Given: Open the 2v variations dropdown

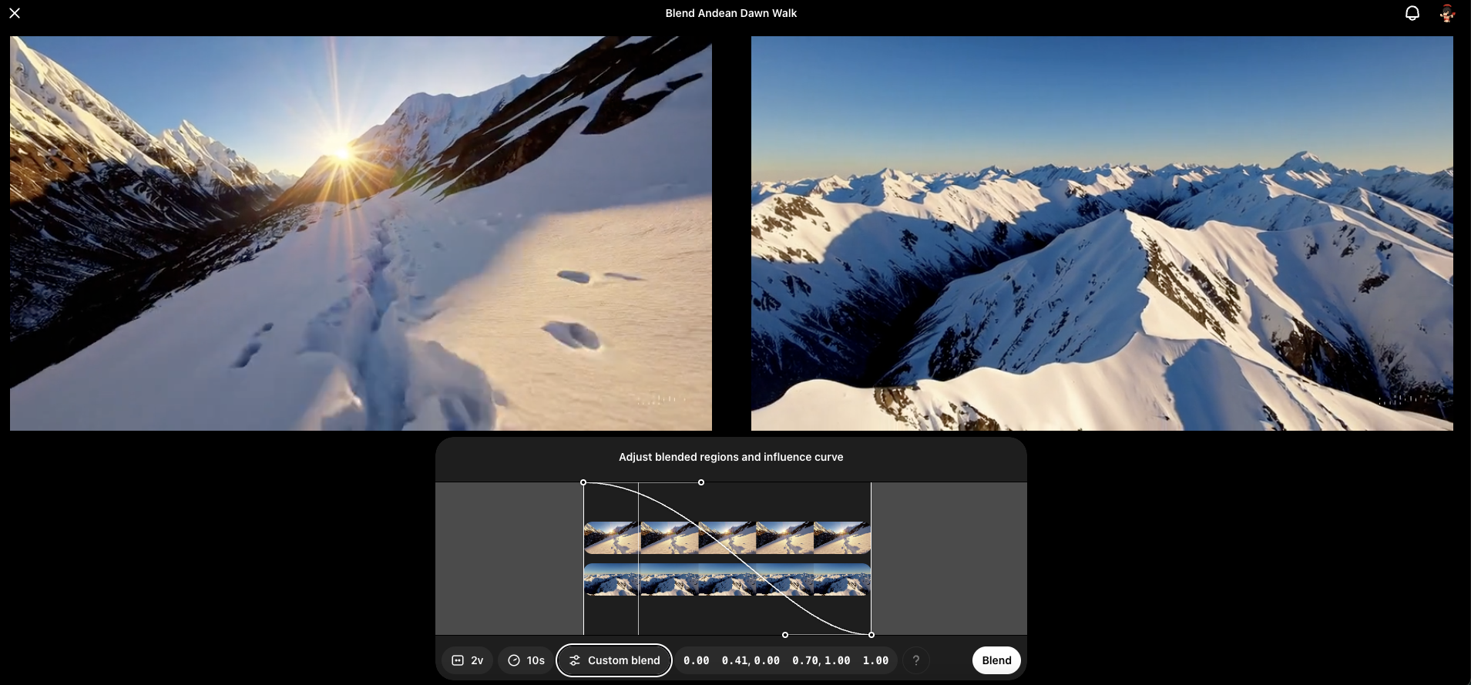Looking at the screenshot, I should click(467, 660).
